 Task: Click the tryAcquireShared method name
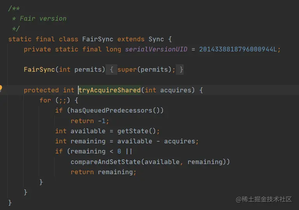coord(110,90)
